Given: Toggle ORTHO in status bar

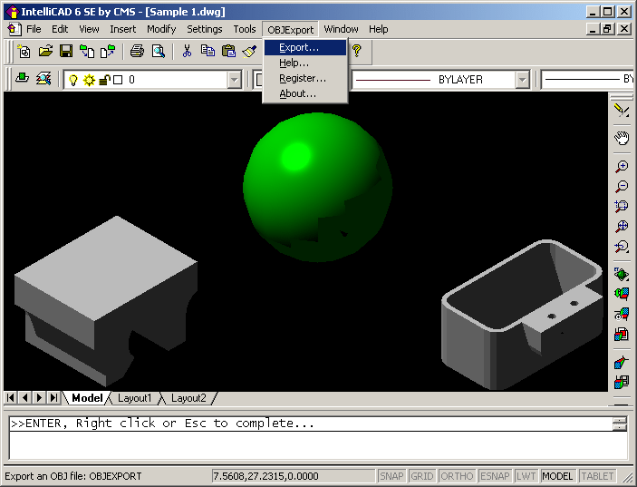Looking at the screenshot, I should (x=457, y=475).
